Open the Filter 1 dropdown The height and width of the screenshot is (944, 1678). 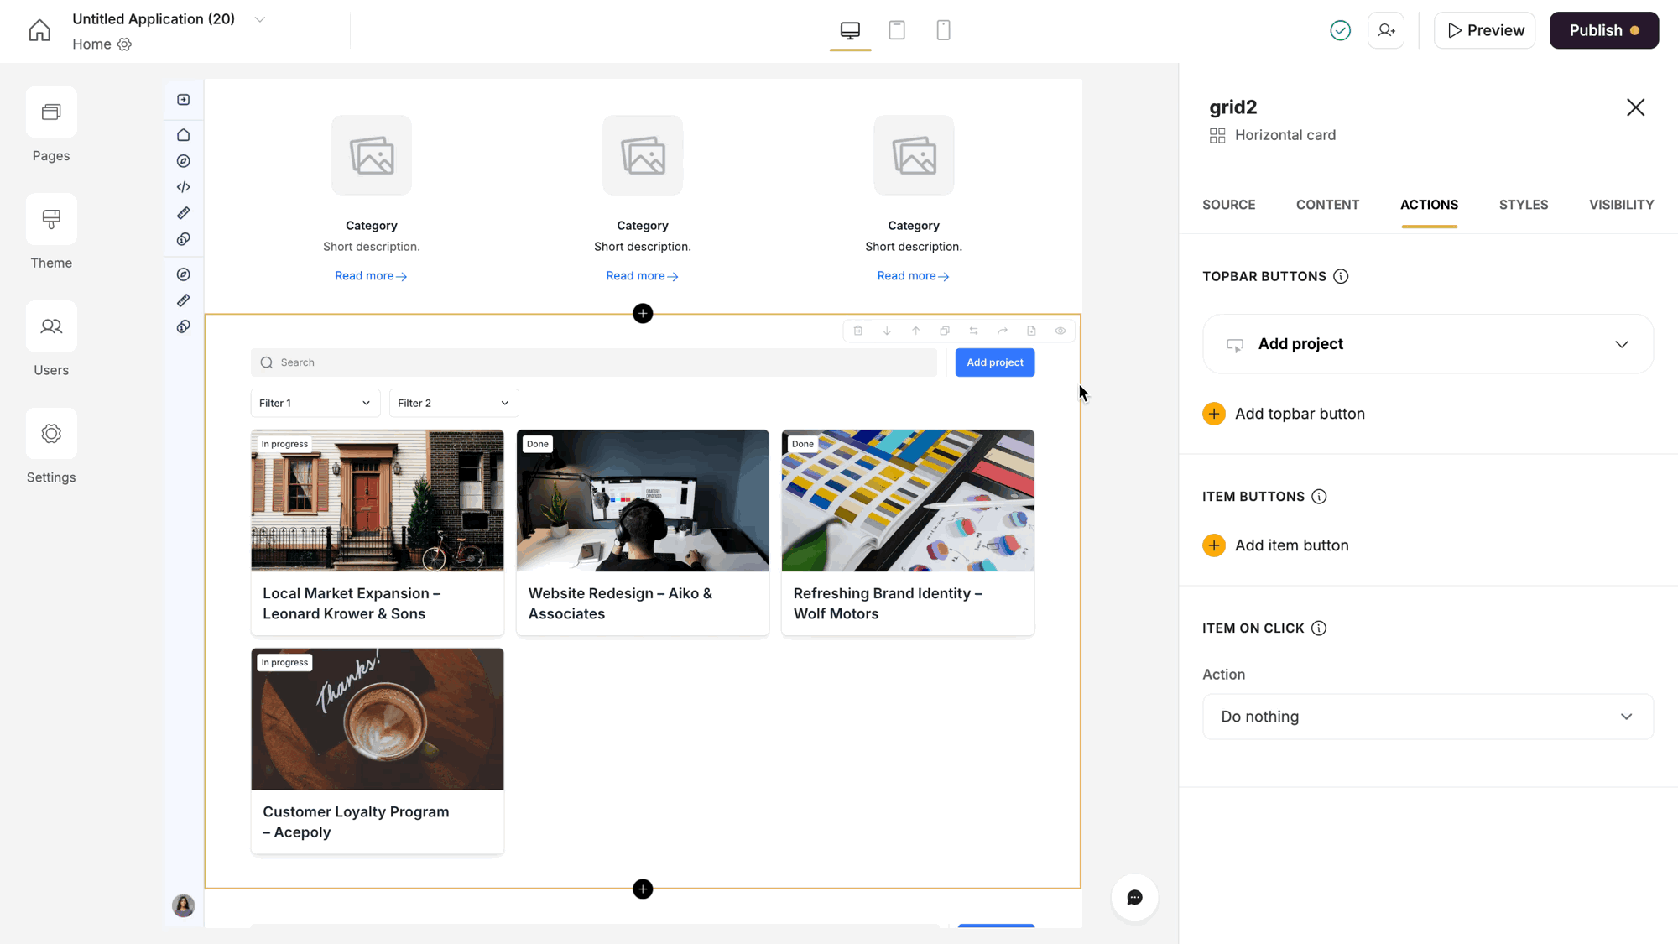point(315,404)
